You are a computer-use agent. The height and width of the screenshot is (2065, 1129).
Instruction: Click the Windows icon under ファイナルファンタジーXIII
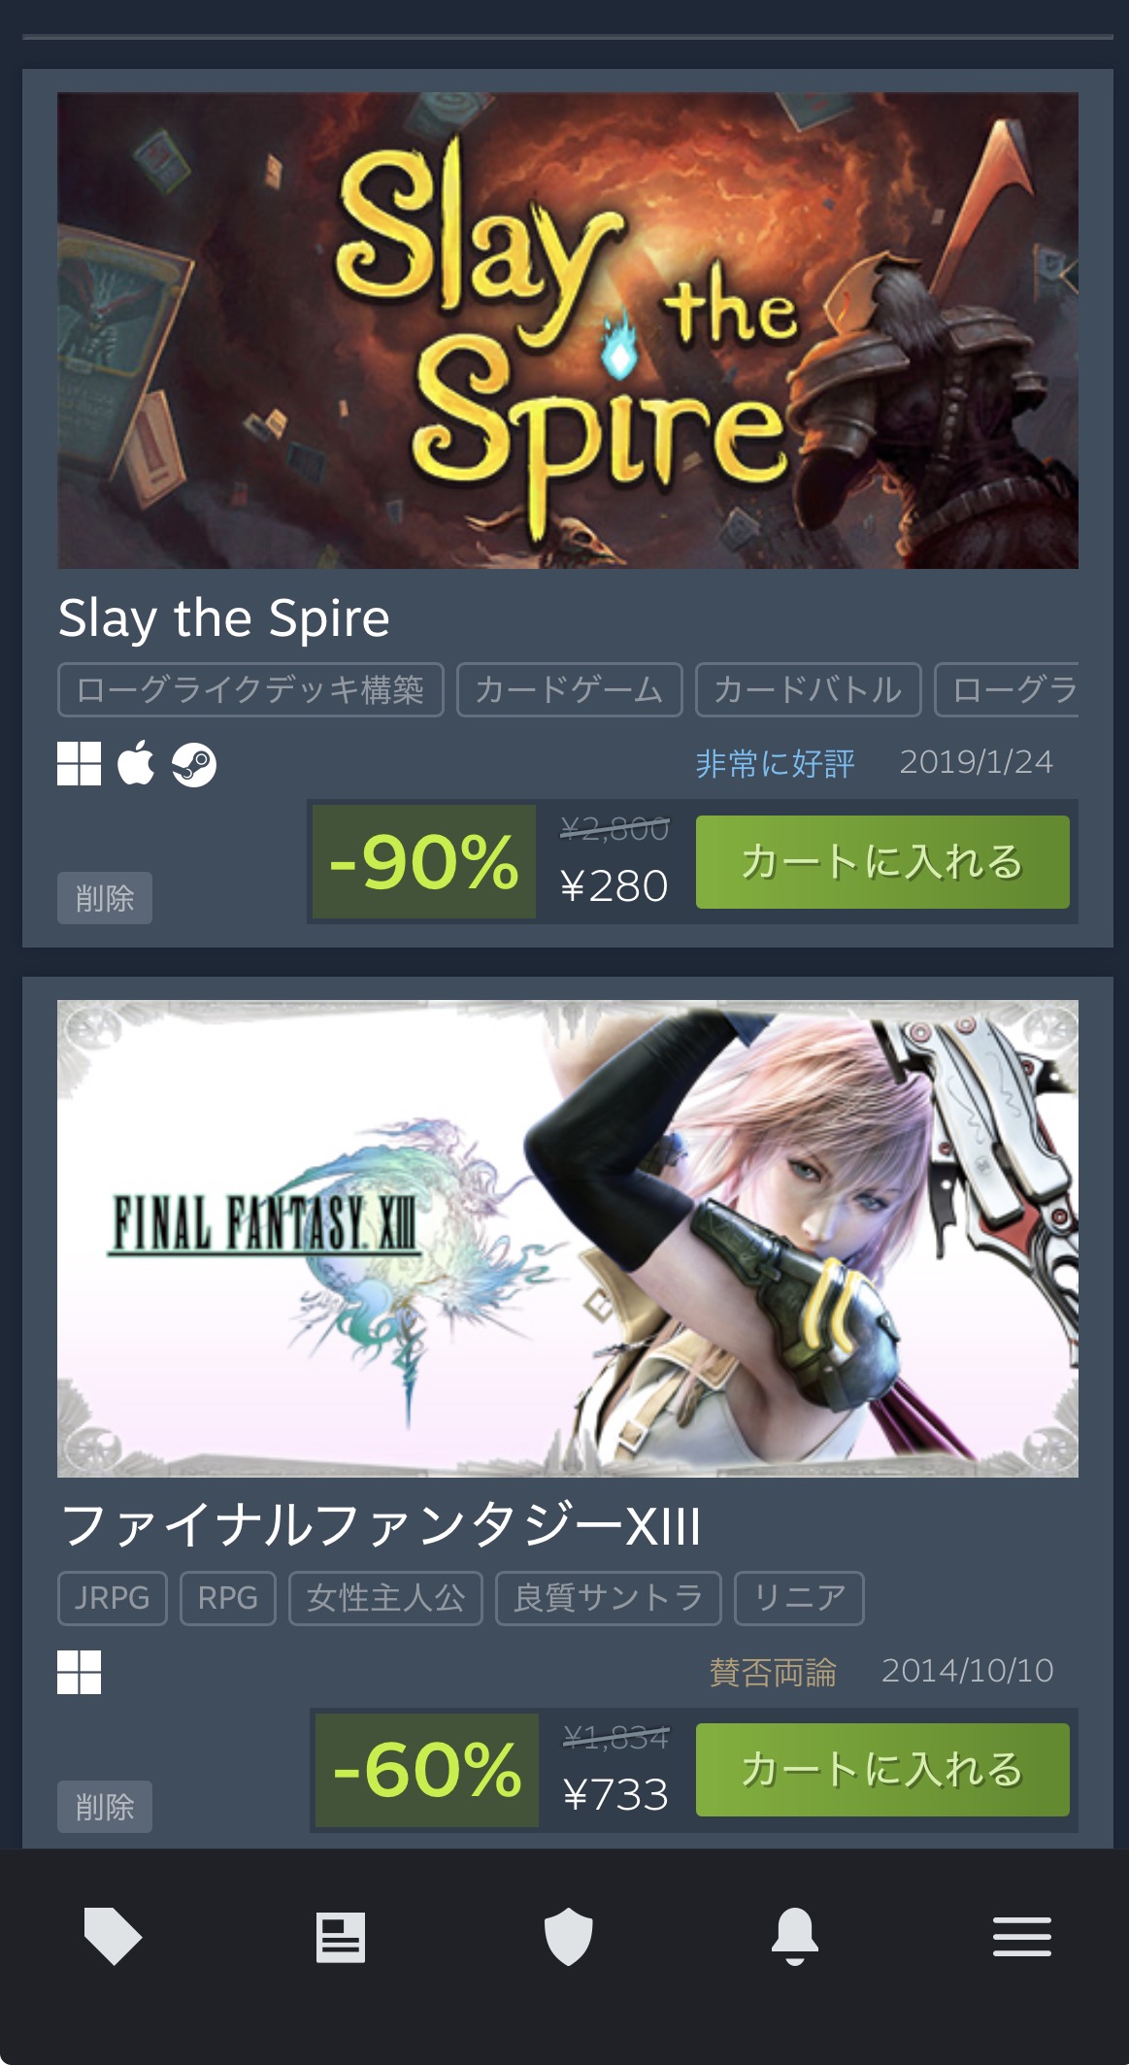point(79,1672)
